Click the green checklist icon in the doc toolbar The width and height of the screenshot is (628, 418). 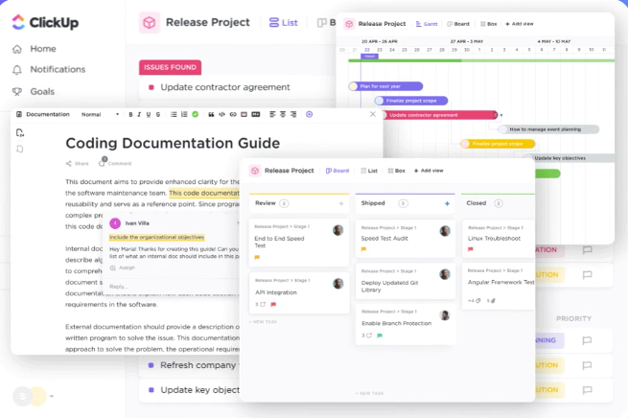(x=195, y=114)
